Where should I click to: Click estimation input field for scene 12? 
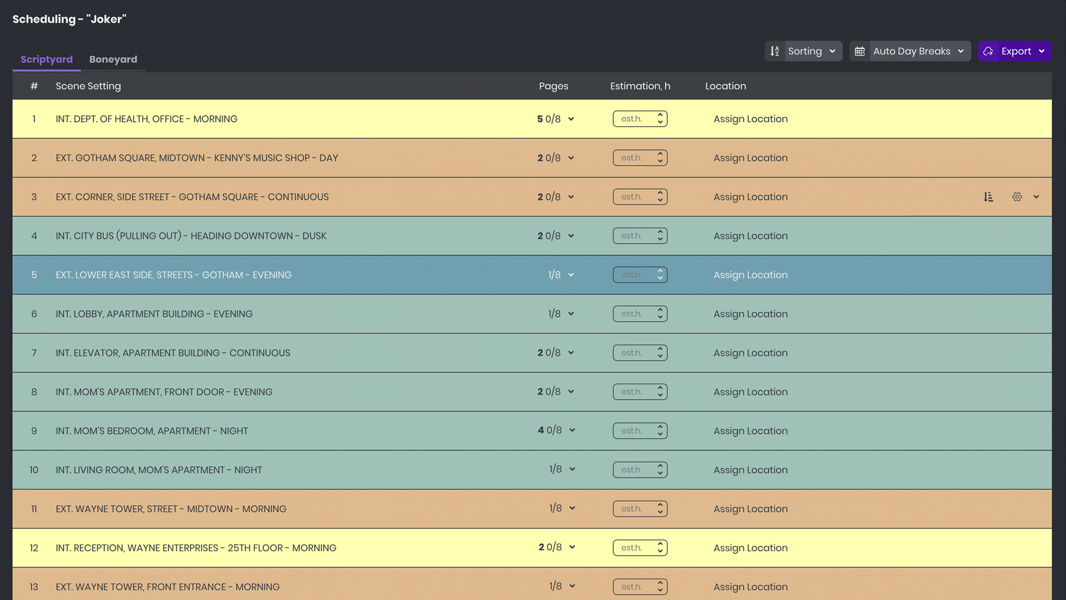click(x=633, y=547)
